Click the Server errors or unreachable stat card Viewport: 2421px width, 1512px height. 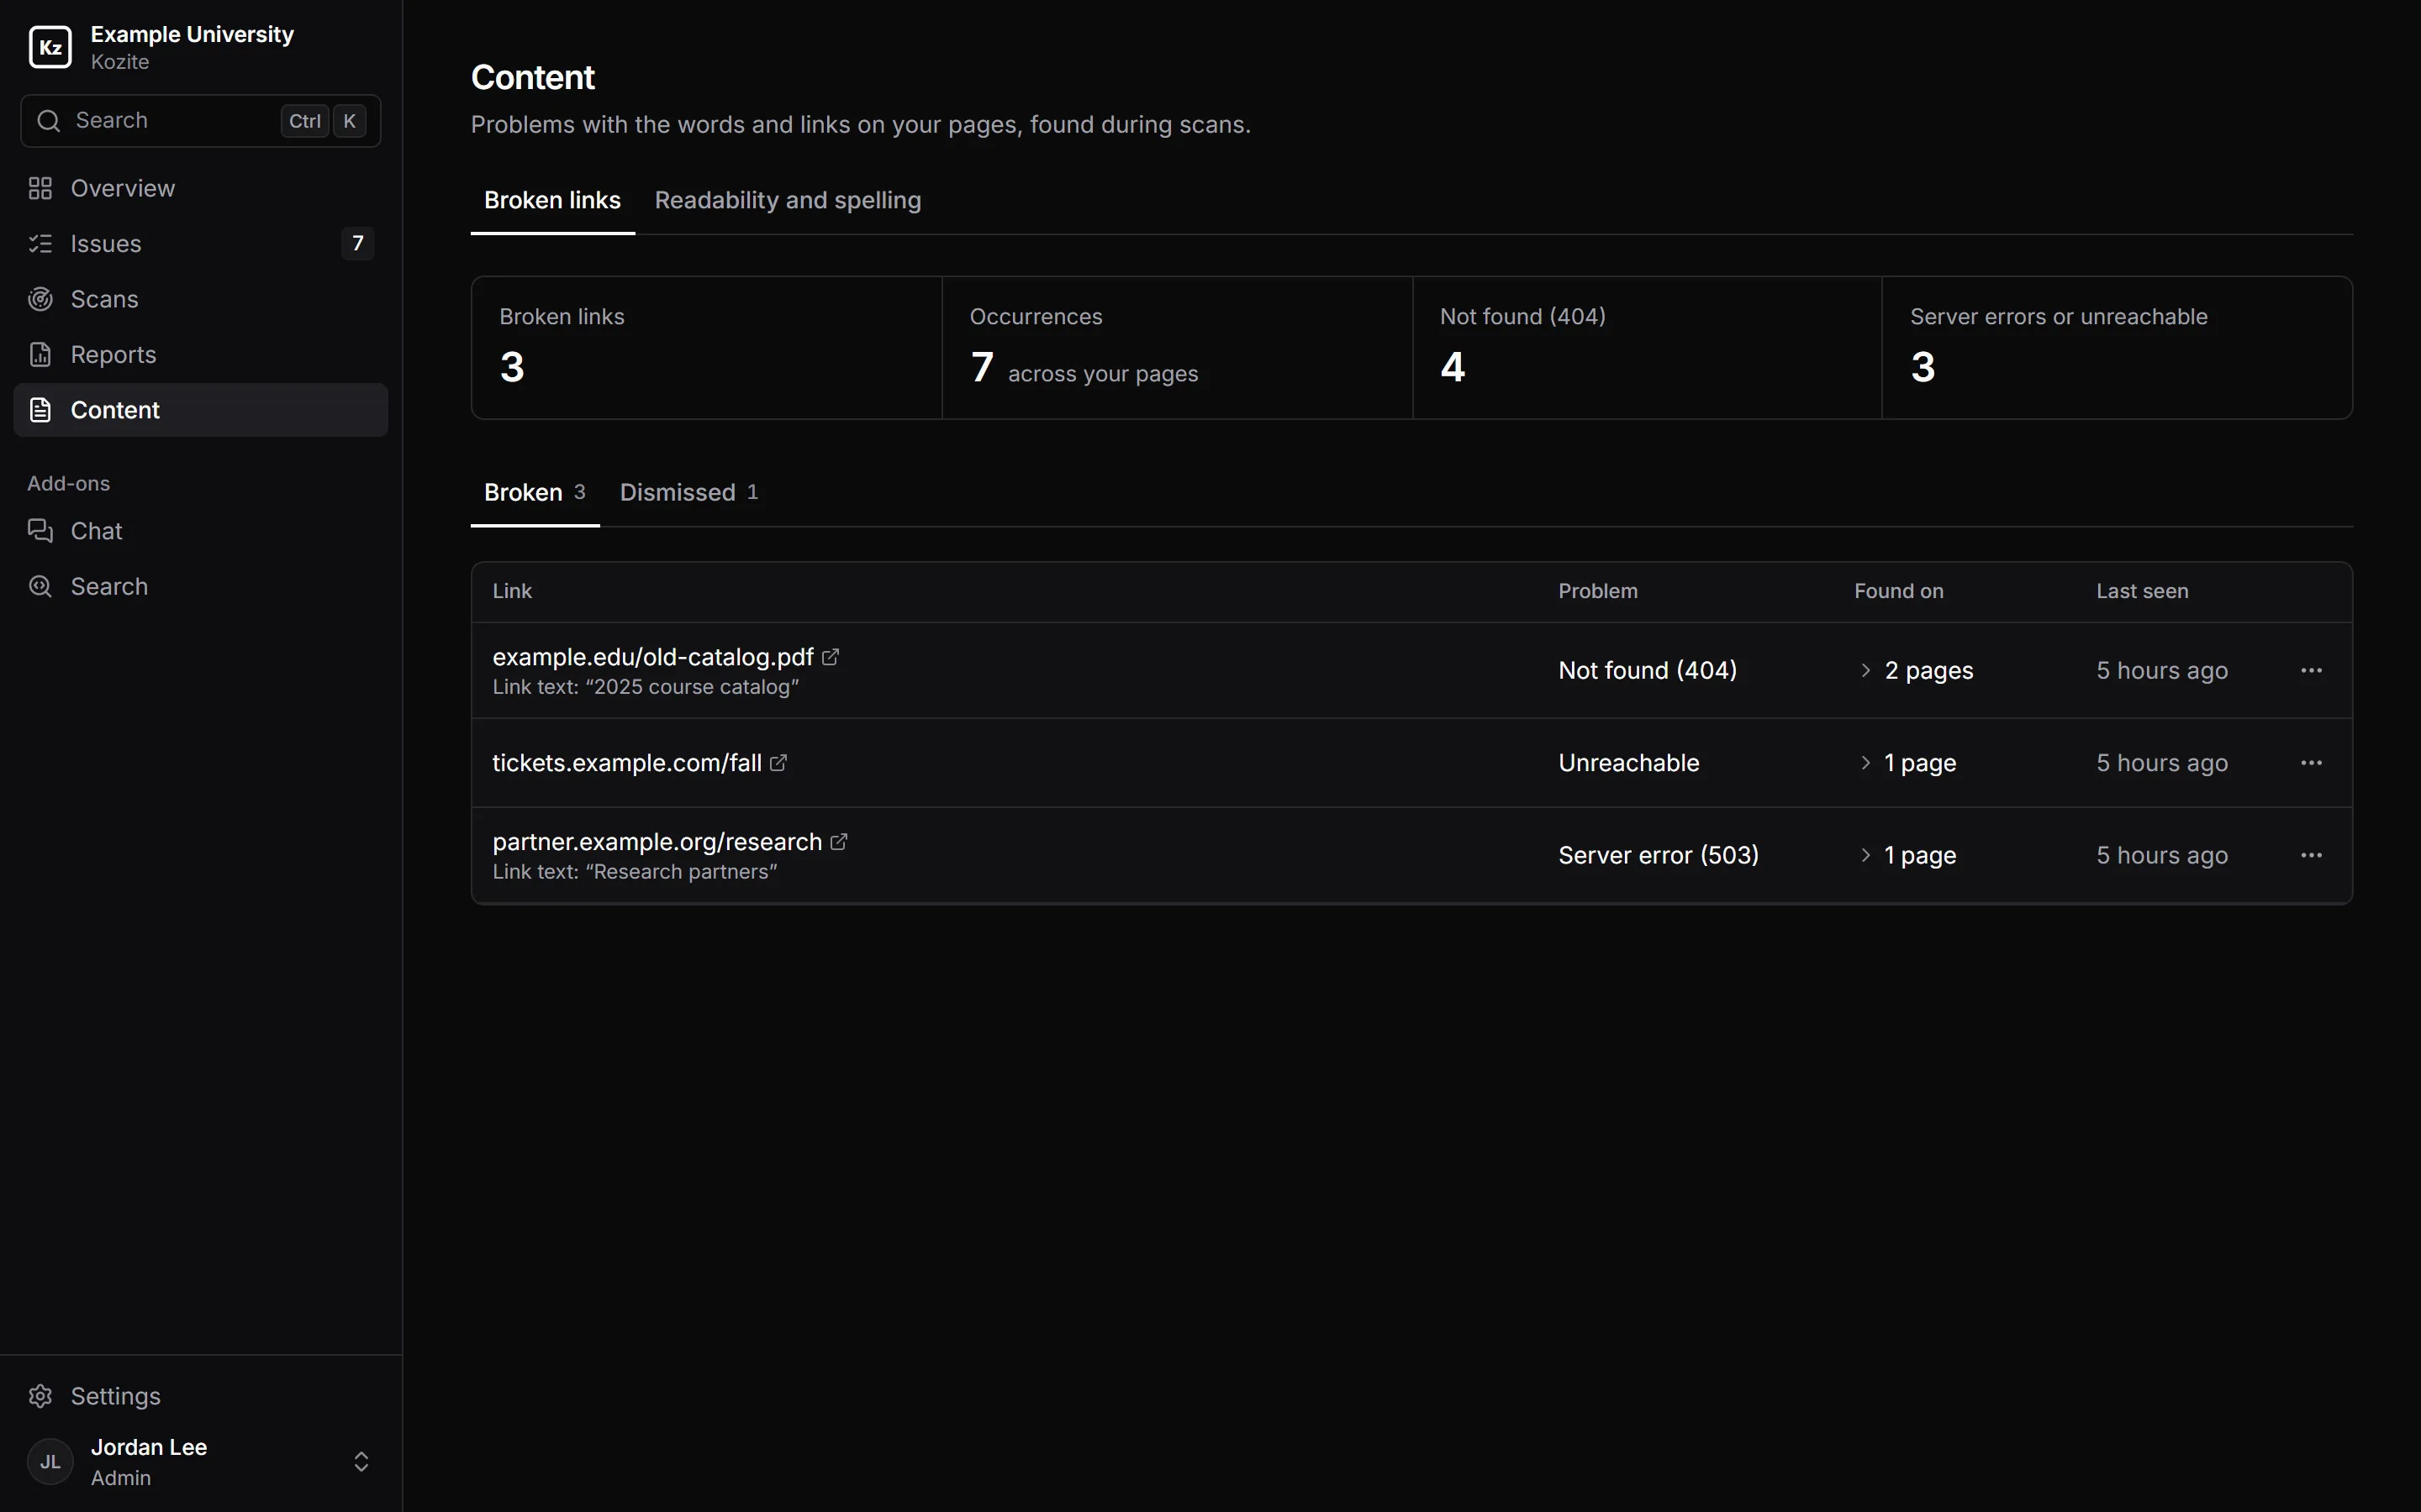pyautogui.click(x=2117, y=348)
